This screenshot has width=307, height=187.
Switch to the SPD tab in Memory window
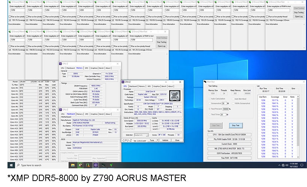pos(86,68)
